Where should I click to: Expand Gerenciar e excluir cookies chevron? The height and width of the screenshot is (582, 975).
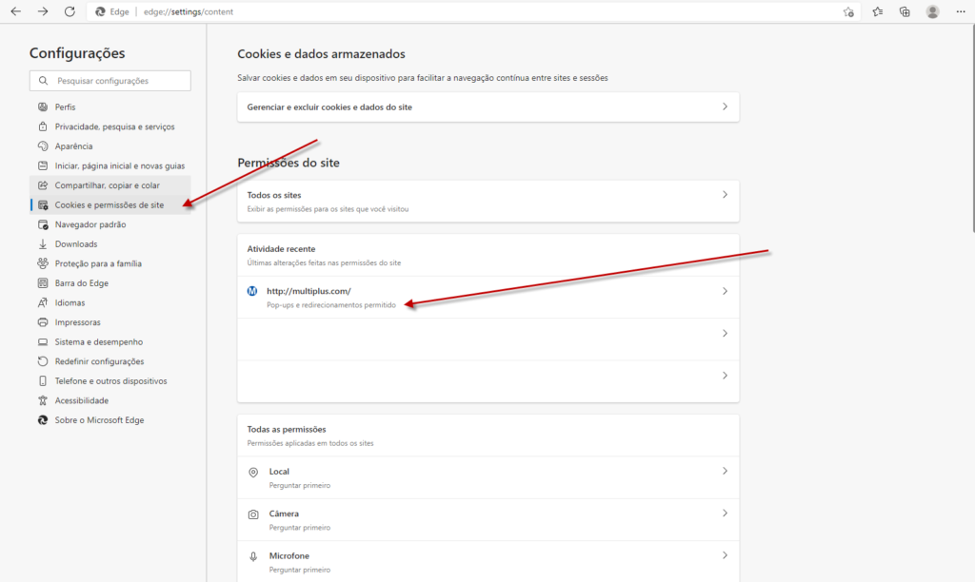click(725, 107)
